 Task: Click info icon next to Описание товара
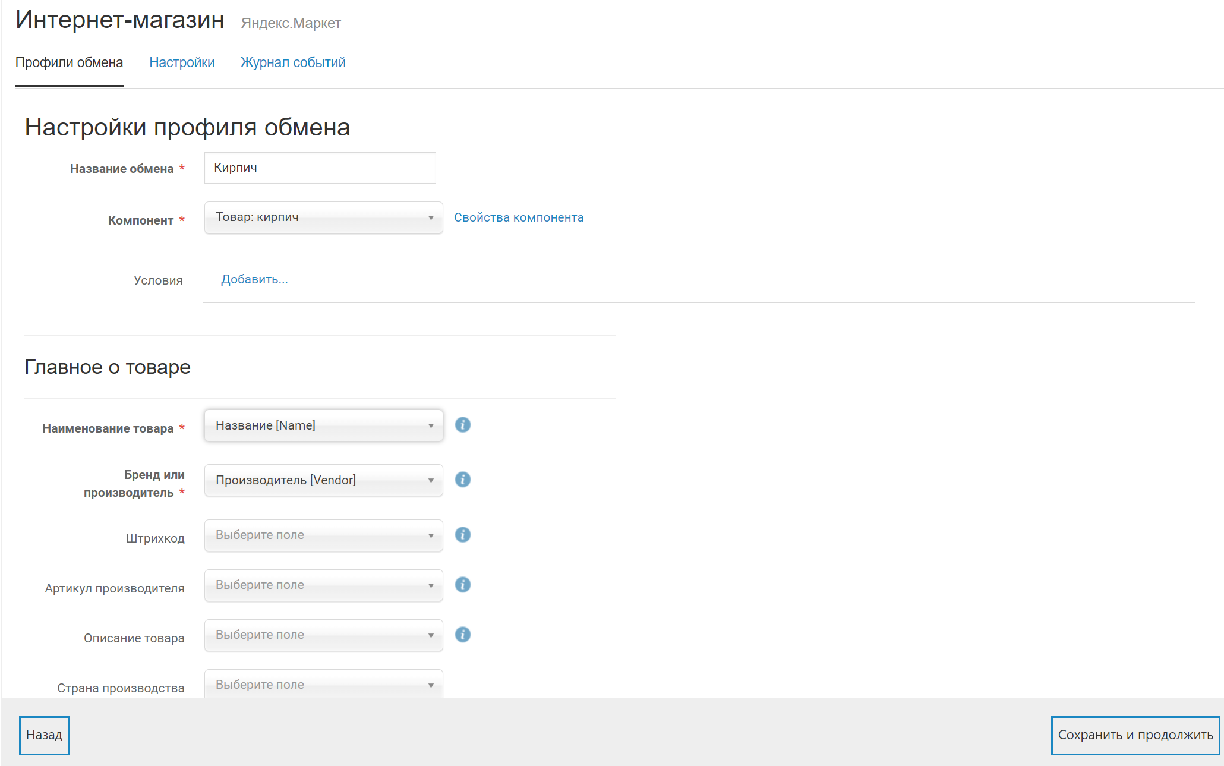[x=462, y=635]
